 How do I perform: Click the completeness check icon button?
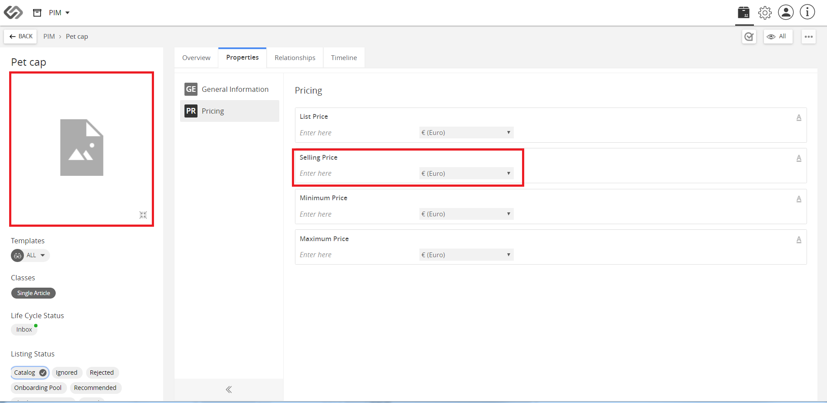[x=749, y=37]
